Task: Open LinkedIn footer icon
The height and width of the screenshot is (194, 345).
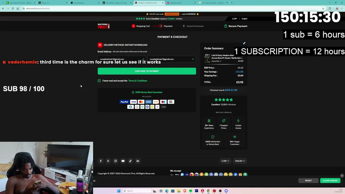Action: click(138, 161)
